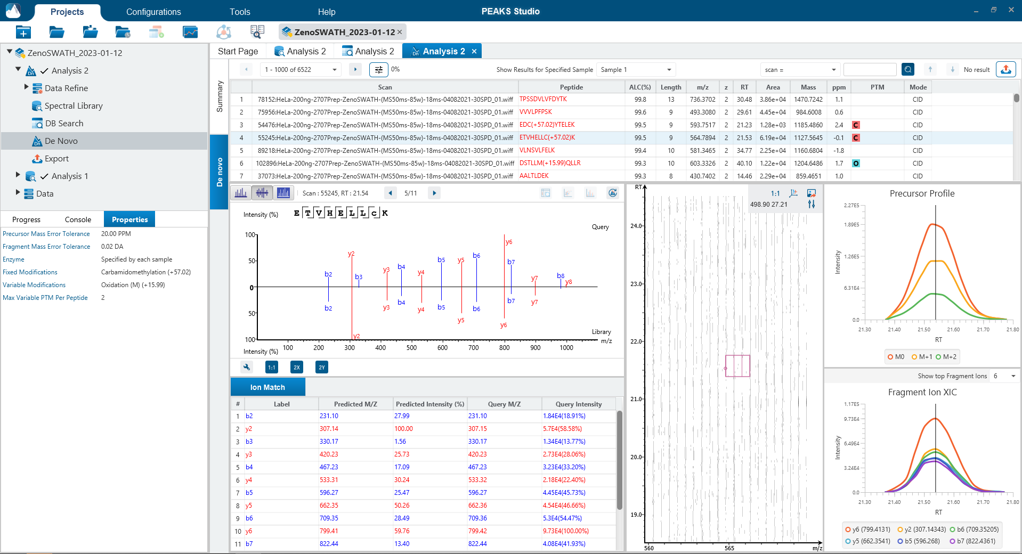Click the circular workflow icon
Image resolution: width=1022 pixels, height=554 pixels.
pyautogui.click(x=224, y=32)
